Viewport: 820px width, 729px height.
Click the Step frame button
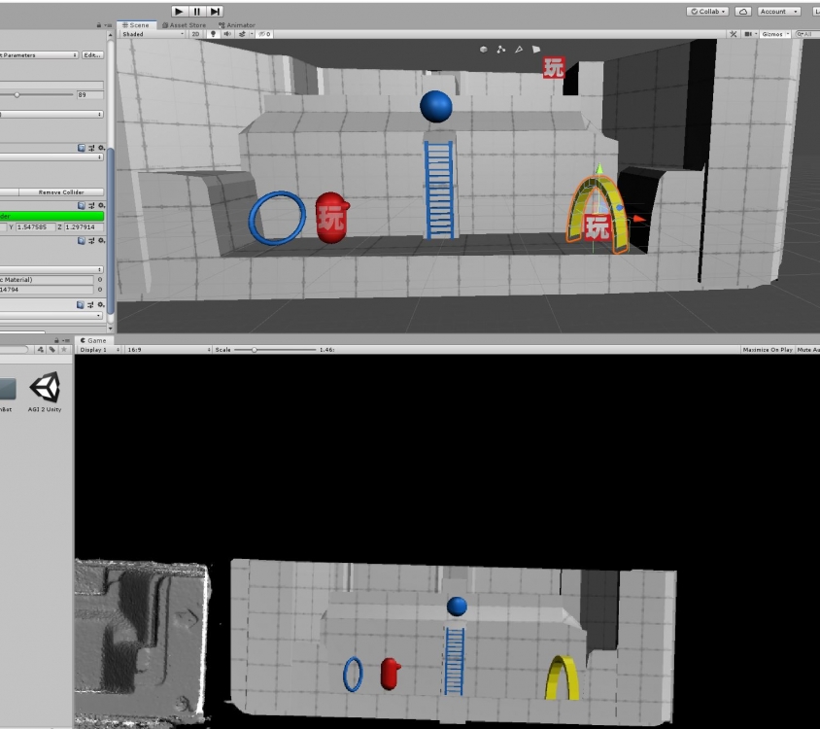point(215,11)
